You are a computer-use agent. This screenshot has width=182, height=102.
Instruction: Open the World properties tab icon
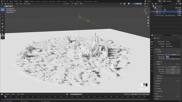[152, 52]
